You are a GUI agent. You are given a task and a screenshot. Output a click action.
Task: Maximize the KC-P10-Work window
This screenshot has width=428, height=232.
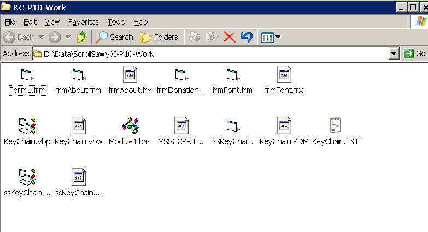(413, 7)
